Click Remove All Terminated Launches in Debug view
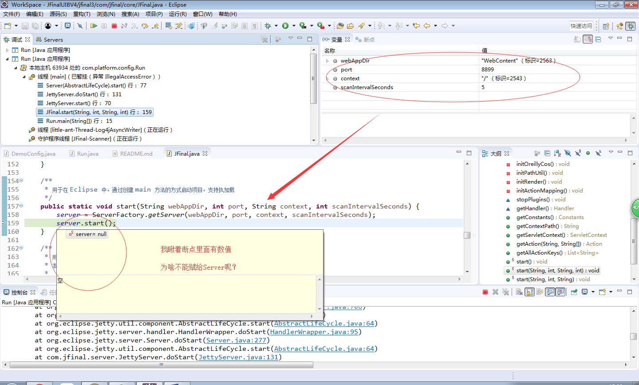 pos(264,39)
